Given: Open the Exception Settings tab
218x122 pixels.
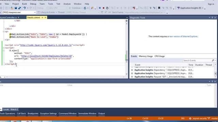Looking at the screenshot, I should [x=48, y=114].
